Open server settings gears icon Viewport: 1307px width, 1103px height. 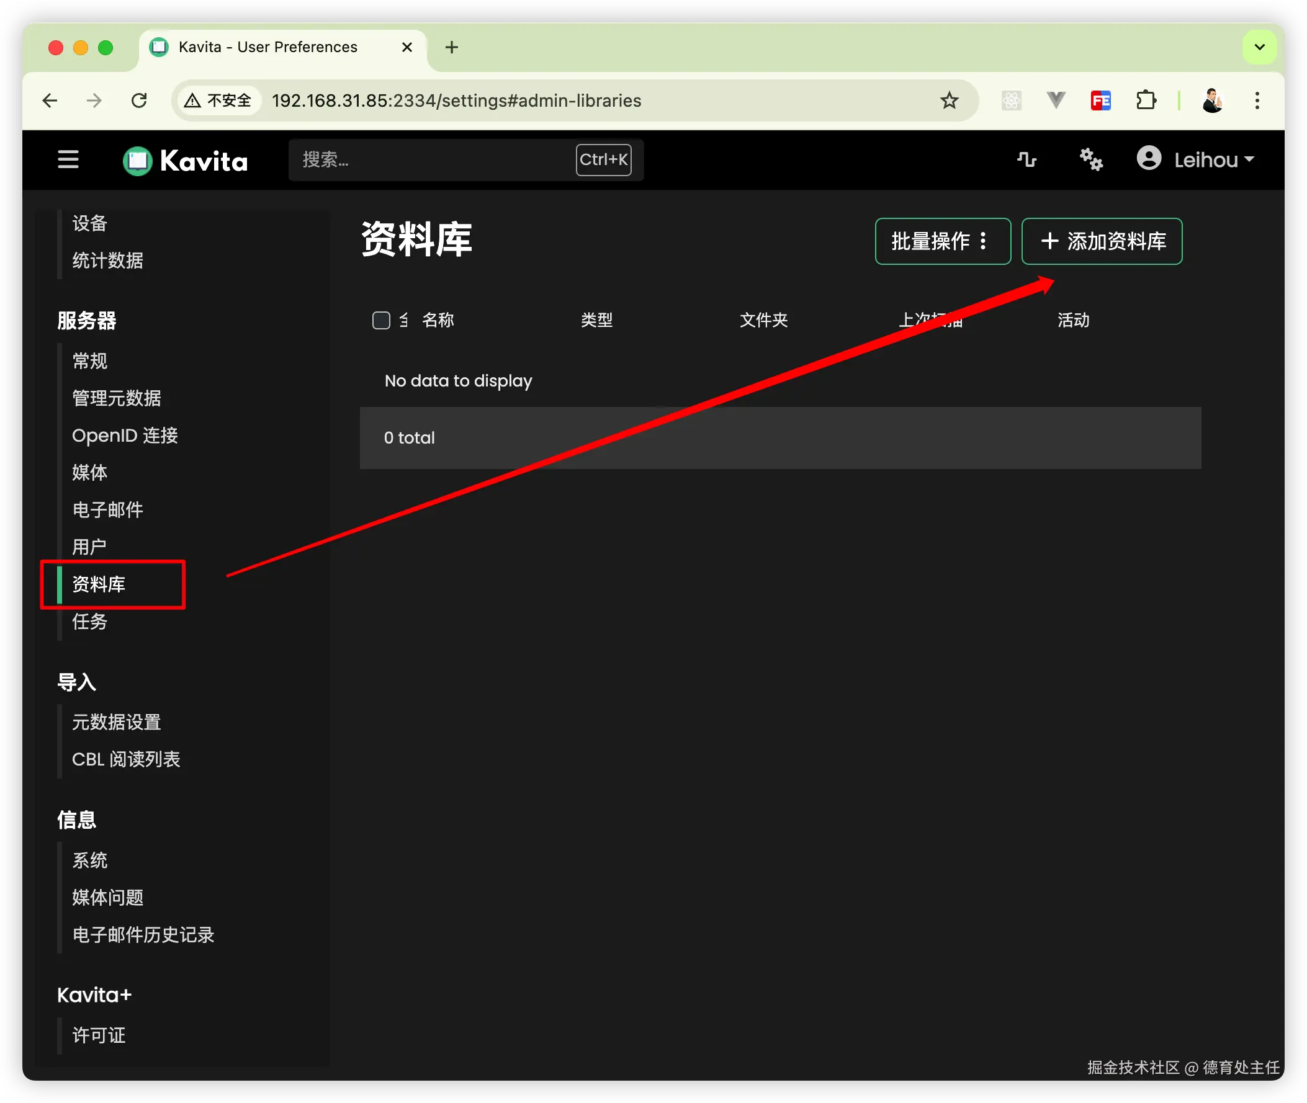point(1090,159)
